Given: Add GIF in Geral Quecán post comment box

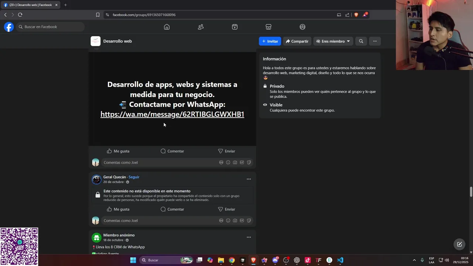Looking at the screenshot, I should tap(242, 220).
